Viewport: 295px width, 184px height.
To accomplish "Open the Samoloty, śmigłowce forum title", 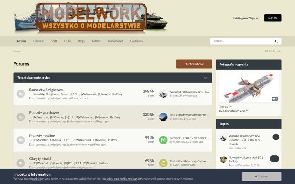I will (x=46, y=90).
